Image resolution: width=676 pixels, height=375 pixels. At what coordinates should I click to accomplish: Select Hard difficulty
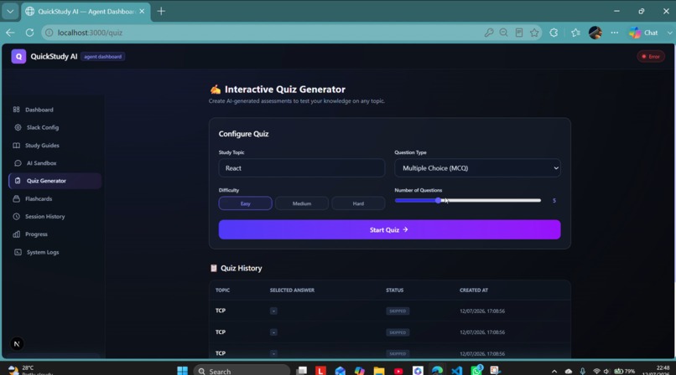pyautogui.click(x=358, y=203)
